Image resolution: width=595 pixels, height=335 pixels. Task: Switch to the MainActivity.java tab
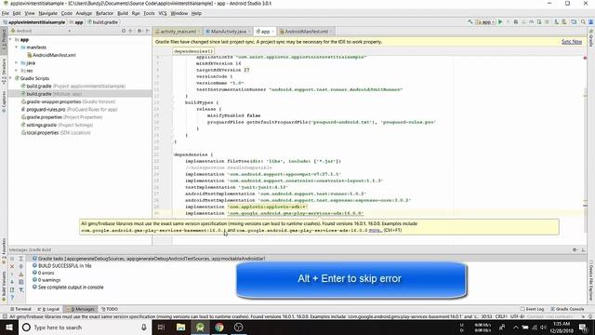click(x=228, y=31)
